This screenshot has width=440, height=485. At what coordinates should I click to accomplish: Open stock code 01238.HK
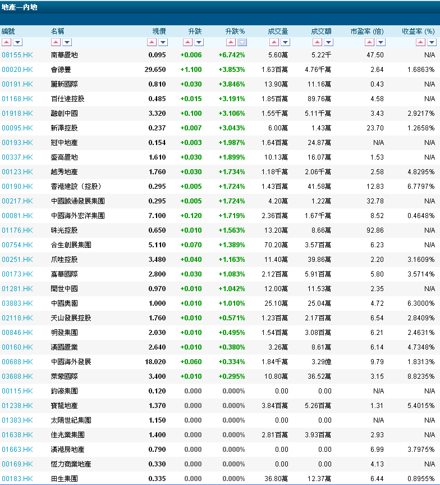(x=17, y=406)
